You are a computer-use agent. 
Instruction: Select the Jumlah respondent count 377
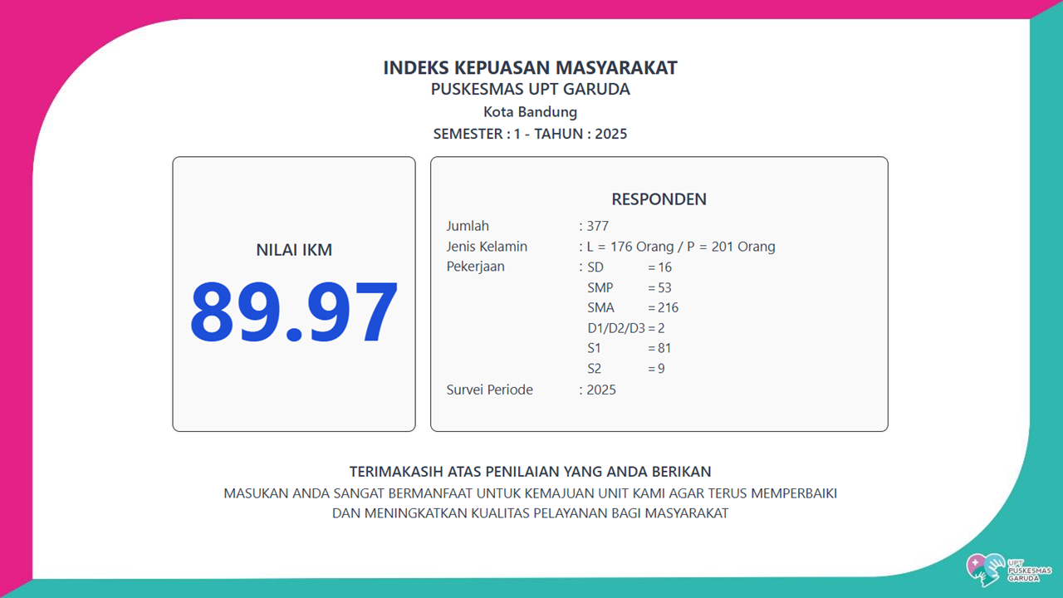pos(597,226)
